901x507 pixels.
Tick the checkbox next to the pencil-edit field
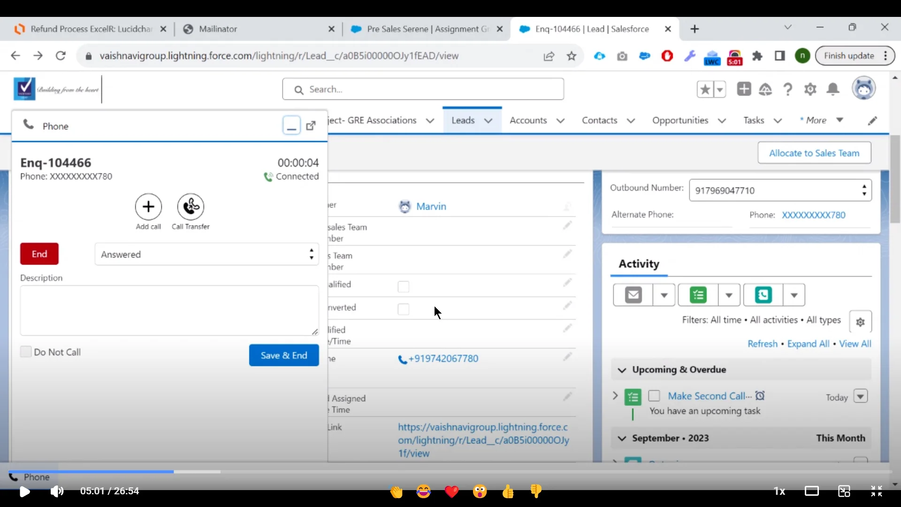(403, 286)
